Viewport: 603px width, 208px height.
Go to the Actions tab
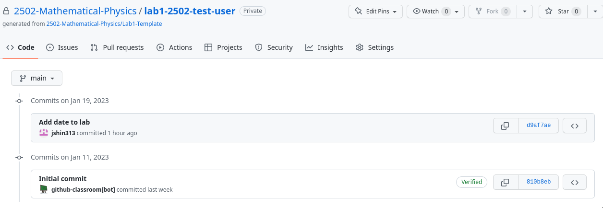[174, 47]
